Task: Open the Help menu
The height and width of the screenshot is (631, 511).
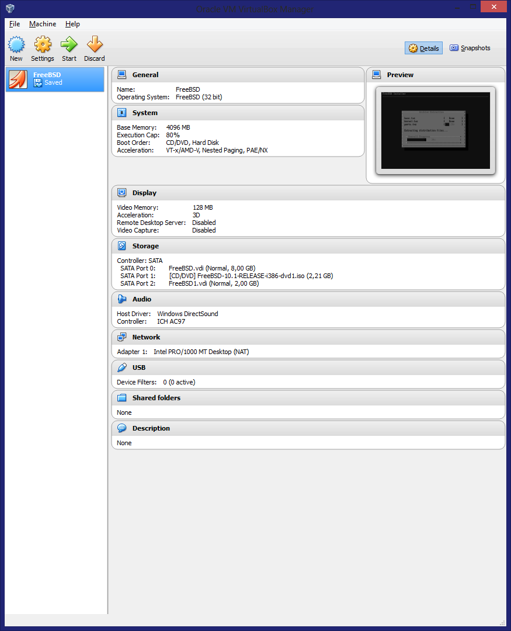Action: [x=72, y=24]
